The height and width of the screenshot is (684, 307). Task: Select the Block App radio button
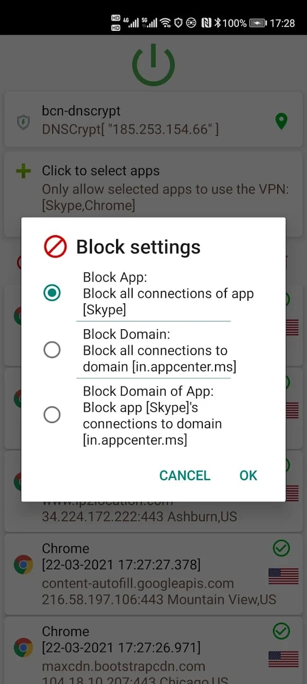52,293
